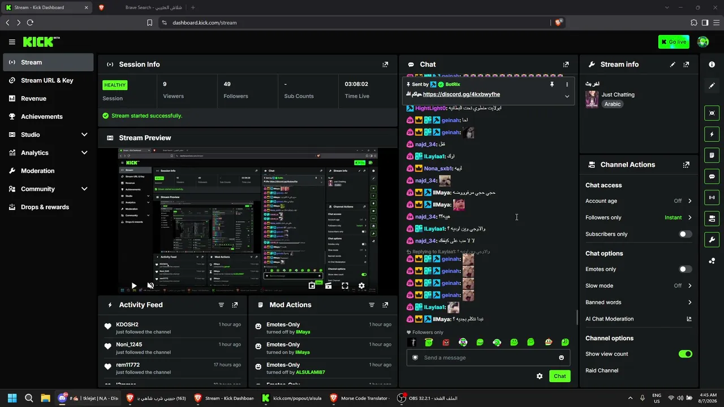Send message with the Chat button
This screenshot has width=724, height=407.
point(559,376)
